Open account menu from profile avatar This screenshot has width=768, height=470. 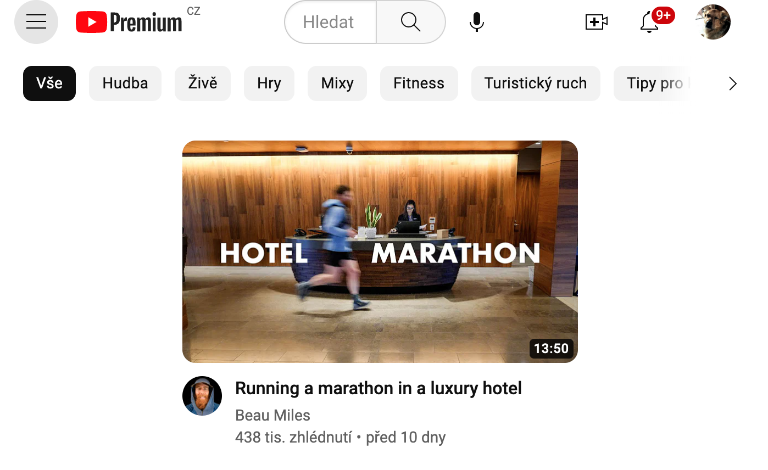(713, 22)
